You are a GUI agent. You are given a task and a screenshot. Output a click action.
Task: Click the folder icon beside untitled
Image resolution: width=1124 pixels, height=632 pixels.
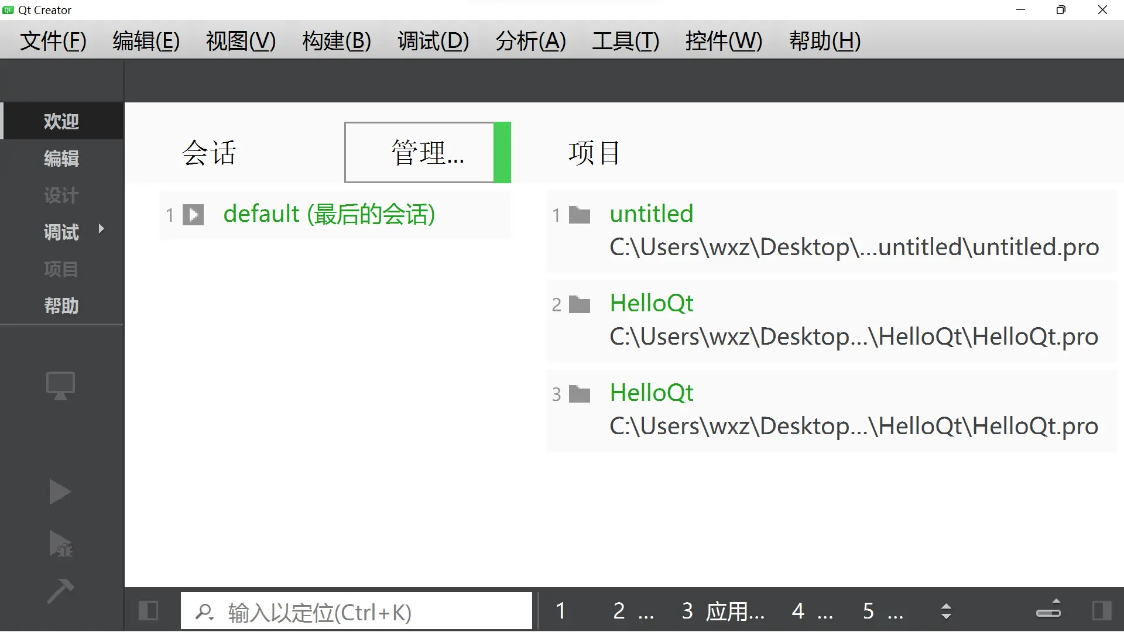(580, 215)
